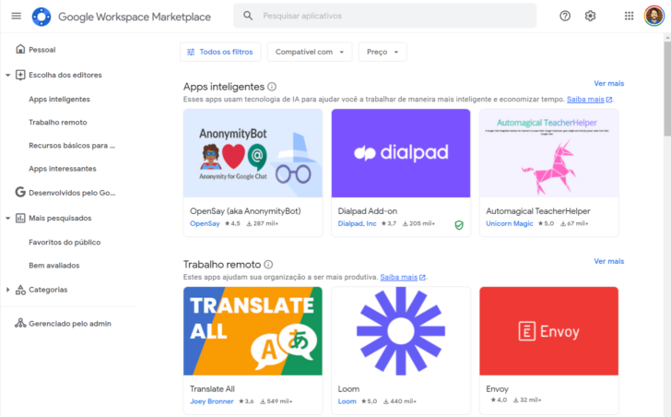Image resolution: width=671 pixels, height=417 pixels.
Task: Open Todos os filtros
Action: click(x=220, y=52)
